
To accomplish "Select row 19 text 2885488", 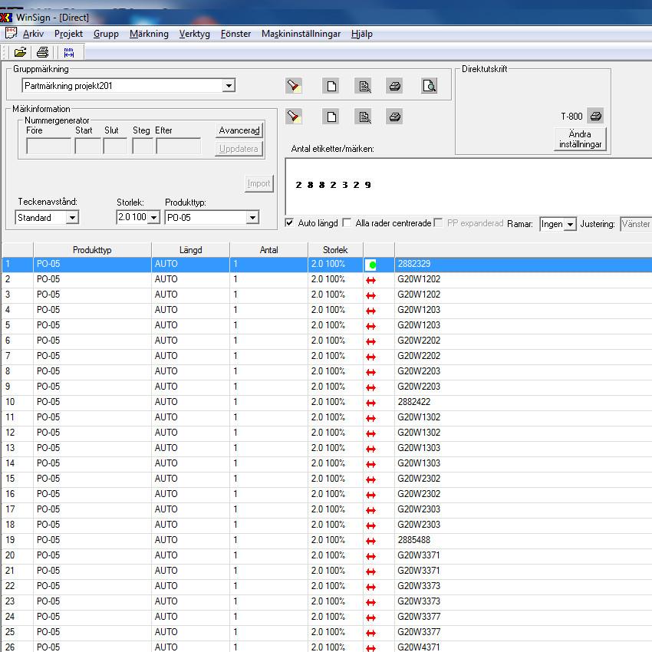I will [x=413, y=540].
